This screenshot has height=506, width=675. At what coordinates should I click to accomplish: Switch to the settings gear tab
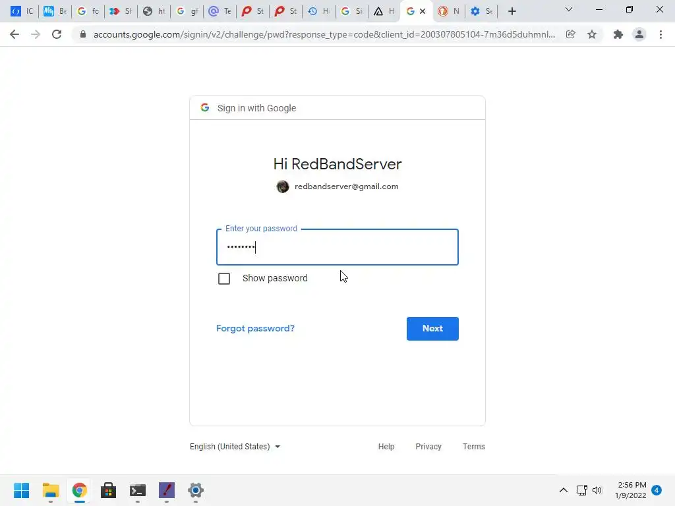point(481,11)
